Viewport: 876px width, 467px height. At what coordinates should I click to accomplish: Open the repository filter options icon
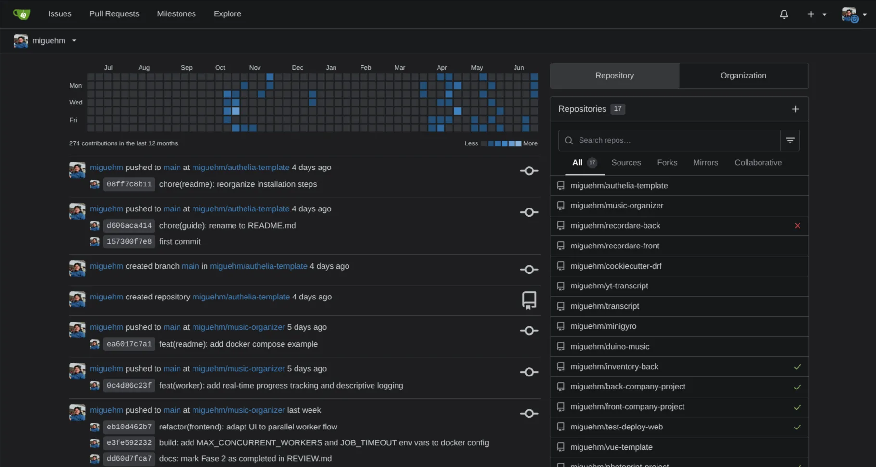(x=790, y=140)
